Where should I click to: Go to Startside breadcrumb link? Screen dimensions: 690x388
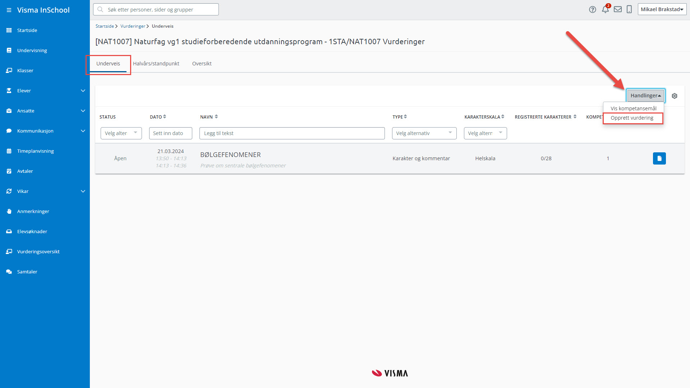click(x=105, y=26)
